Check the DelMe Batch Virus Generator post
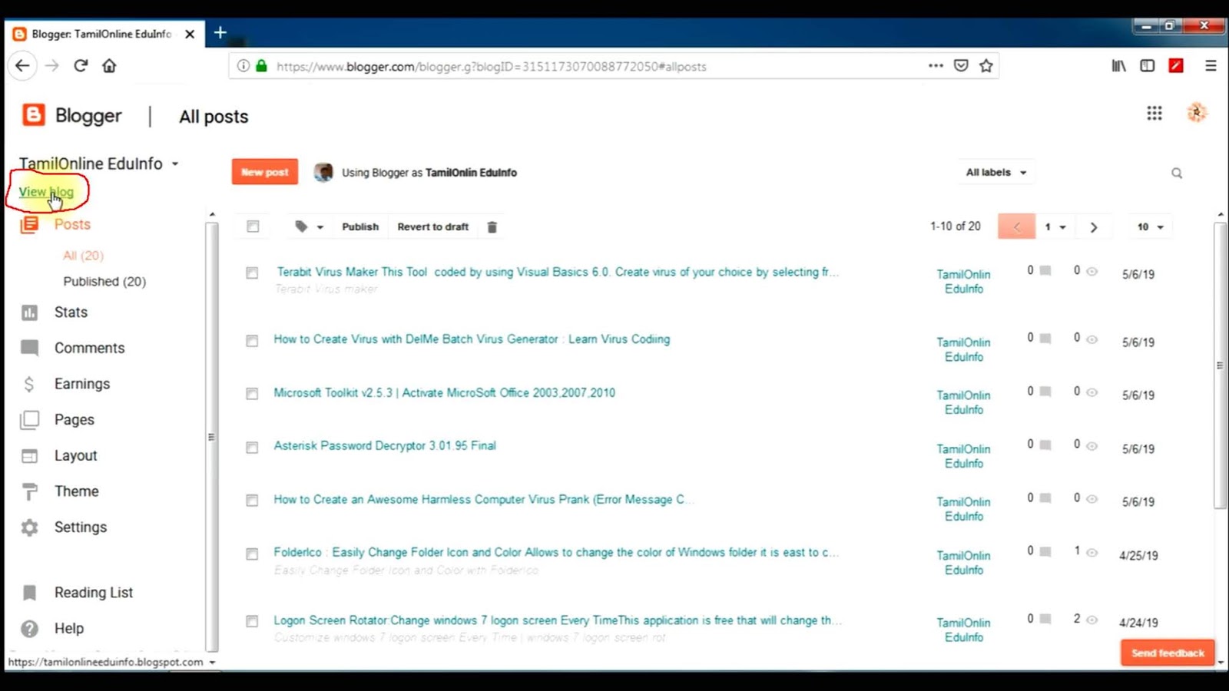This screenshot has width=1229, height=691. click(x=252, y=341)
